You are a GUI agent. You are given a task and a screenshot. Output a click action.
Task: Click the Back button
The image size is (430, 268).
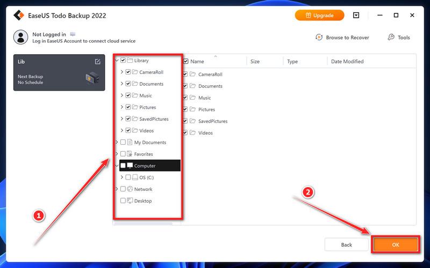pos(346,245)
